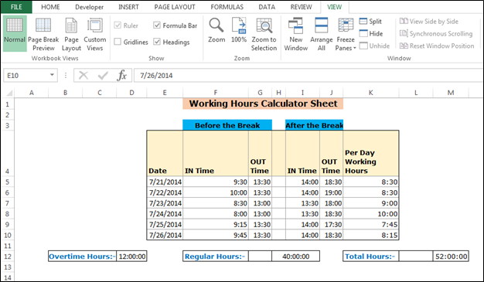This screenshot has width=484, height=282.
Task: Enable the Gridlines checkbox
Action: (118, 42)
